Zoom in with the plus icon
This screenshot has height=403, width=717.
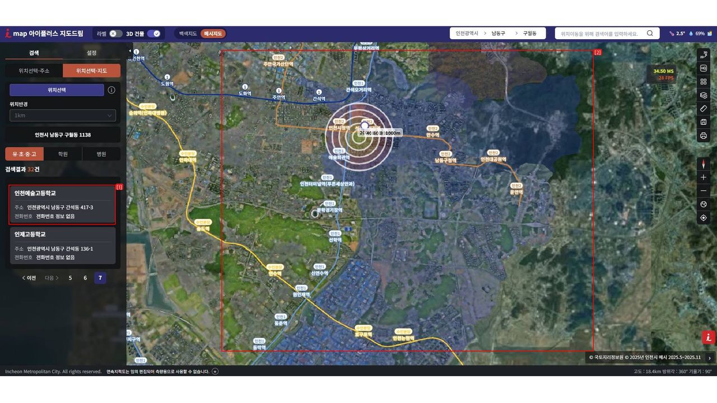(x=704, y=177)
